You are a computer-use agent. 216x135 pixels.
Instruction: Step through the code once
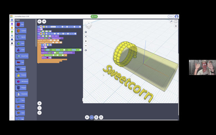click(x=96, y=117)
